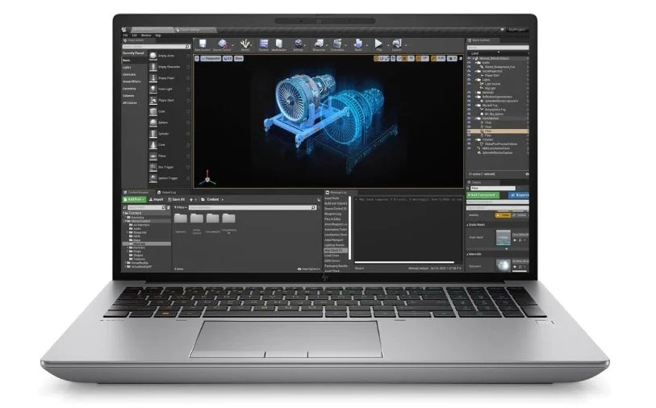Open the Source Control toolbar icon
Screen dimensions: 656x408
tap(223, 44)
